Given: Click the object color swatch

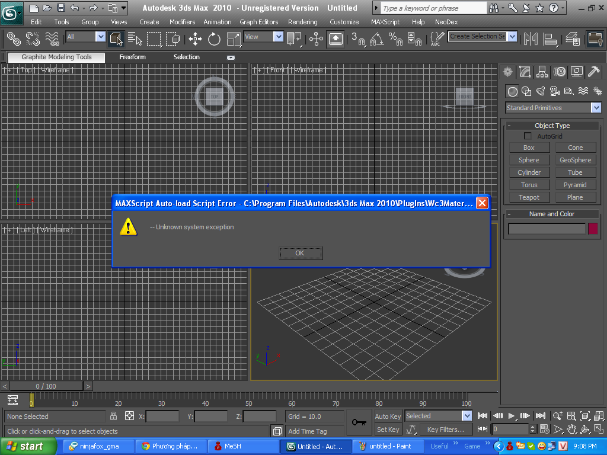Looking at the screenshot, I should (x=593, y=229).
